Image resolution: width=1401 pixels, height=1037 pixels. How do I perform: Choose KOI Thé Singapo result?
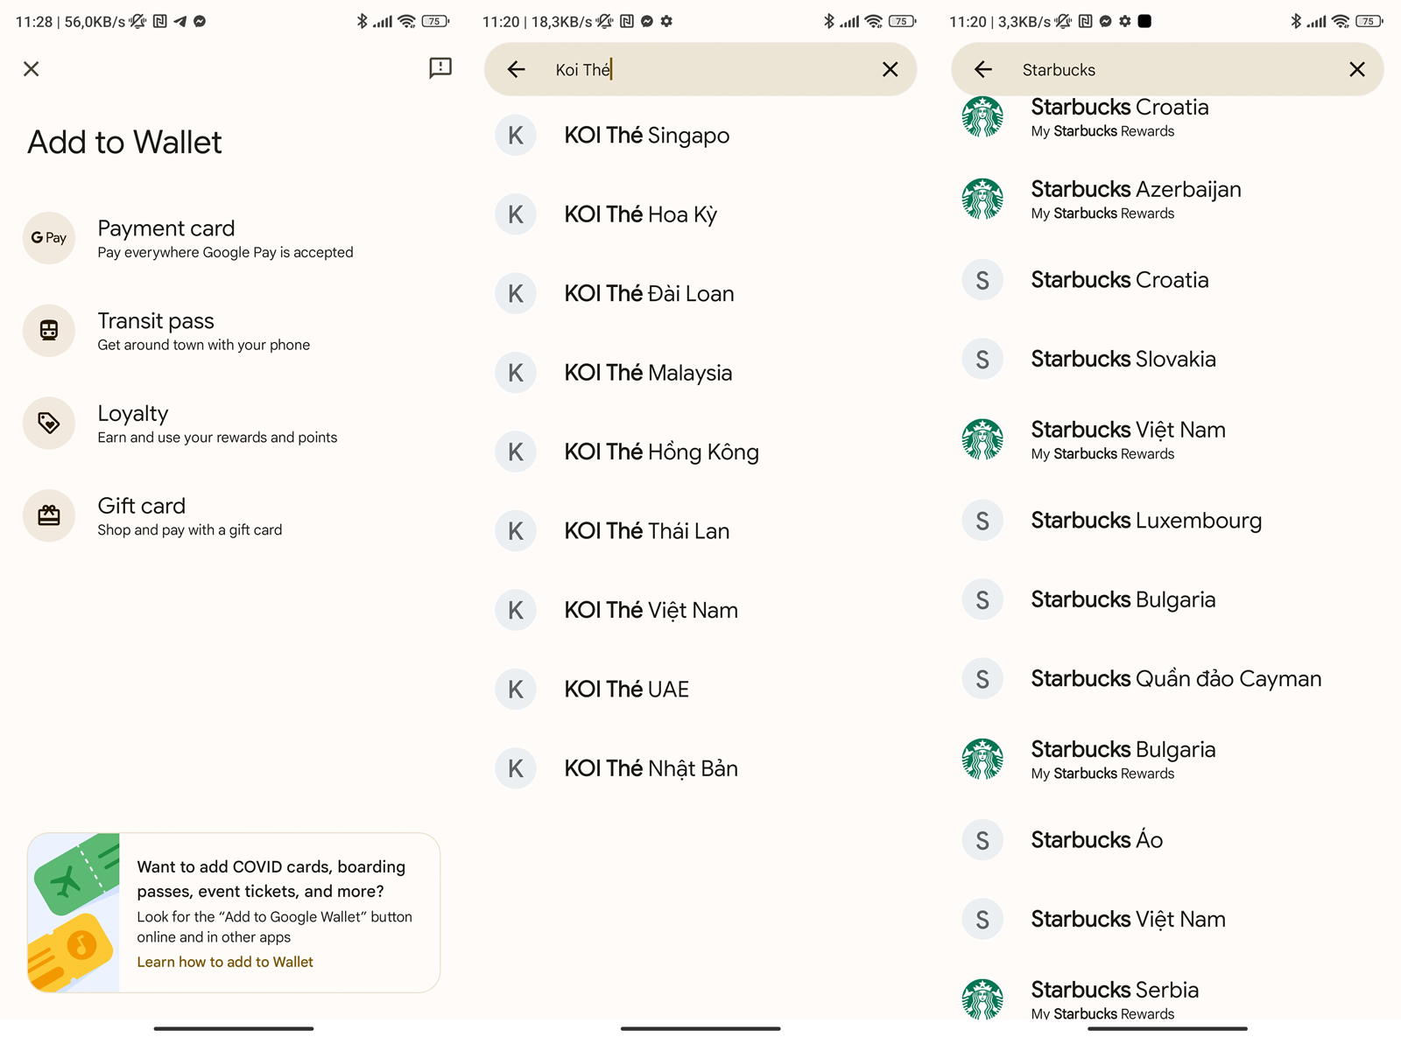[700, 136]
